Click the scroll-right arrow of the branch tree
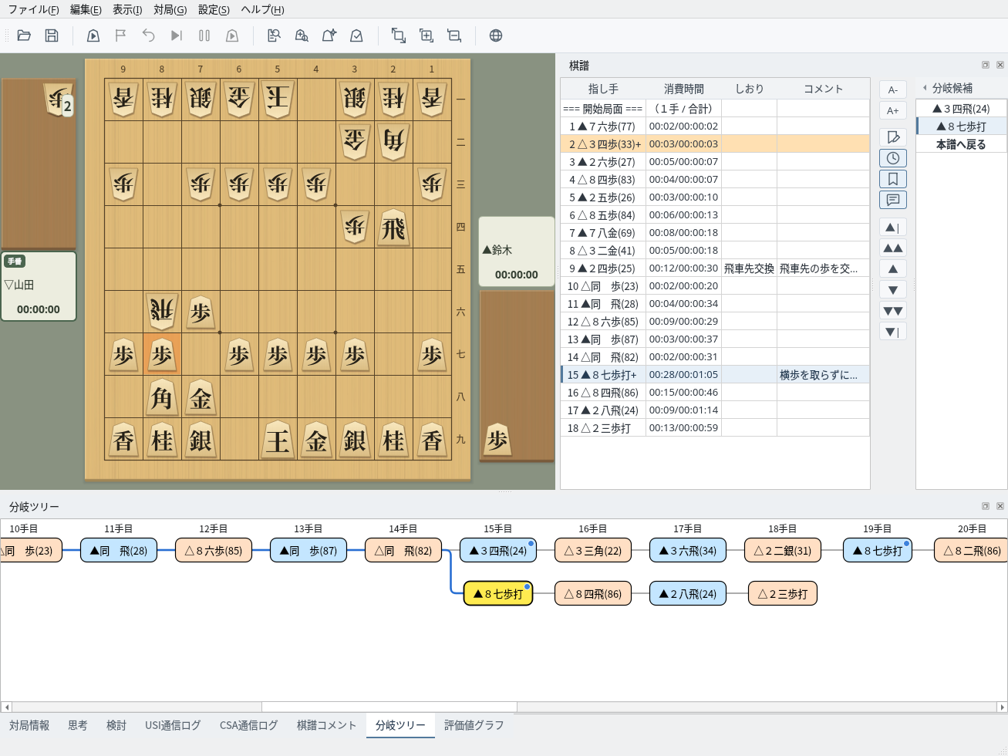The image size is (1008, 756). coord(1002,707)
